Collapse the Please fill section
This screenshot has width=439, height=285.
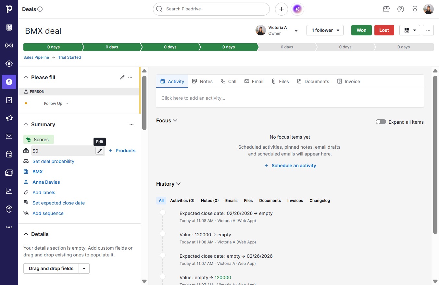(26, 77)
